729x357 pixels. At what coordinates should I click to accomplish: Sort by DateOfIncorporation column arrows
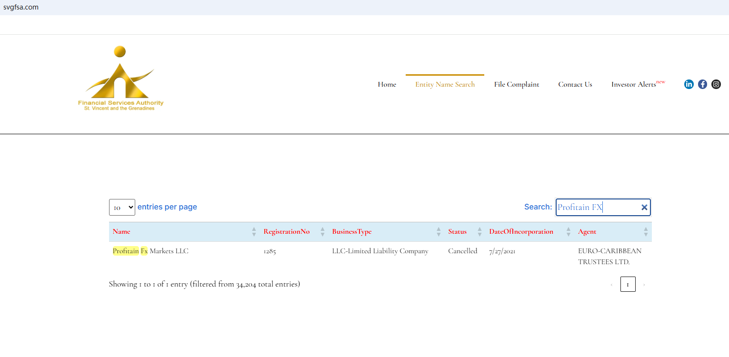click(x=569, y=232)
